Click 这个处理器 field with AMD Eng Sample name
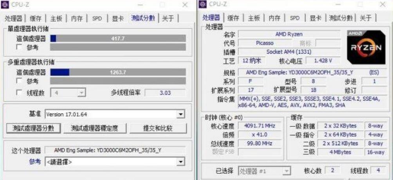 point(115,150)
